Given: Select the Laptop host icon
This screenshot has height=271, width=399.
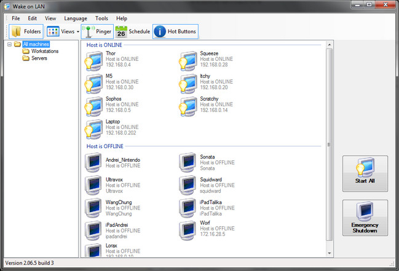Looking at the screenshot, I should 93,129.
